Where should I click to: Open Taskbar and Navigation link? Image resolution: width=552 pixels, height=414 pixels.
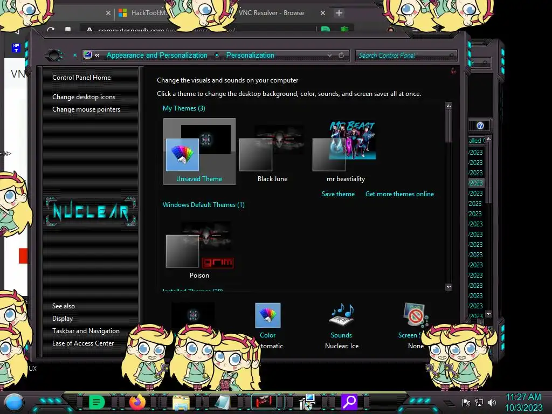click(x=86, y=331)
